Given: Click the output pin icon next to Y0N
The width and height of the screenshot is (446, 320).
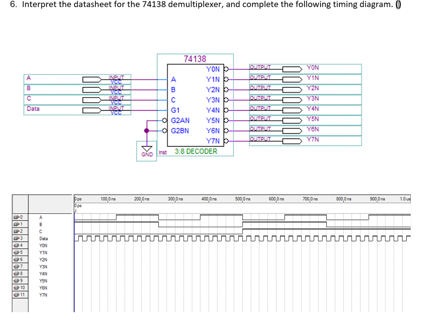Looking at the screenshot, I should (291, 69).
